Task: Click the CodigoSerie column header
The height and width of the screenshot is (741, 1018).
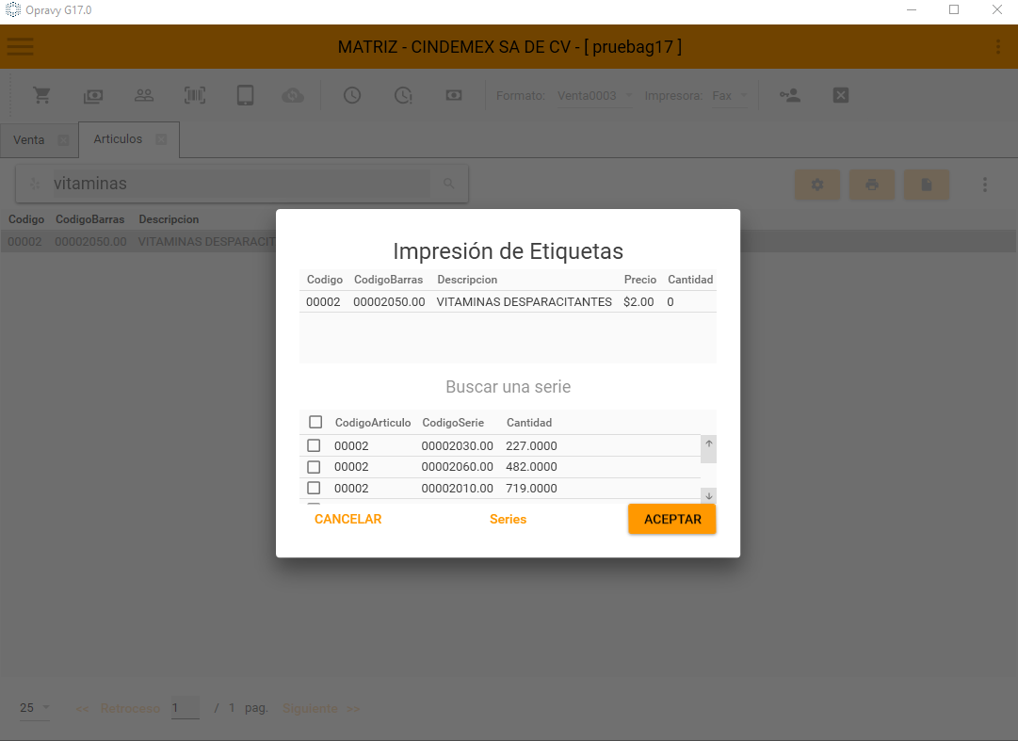Action: click(x=453, y=423)
